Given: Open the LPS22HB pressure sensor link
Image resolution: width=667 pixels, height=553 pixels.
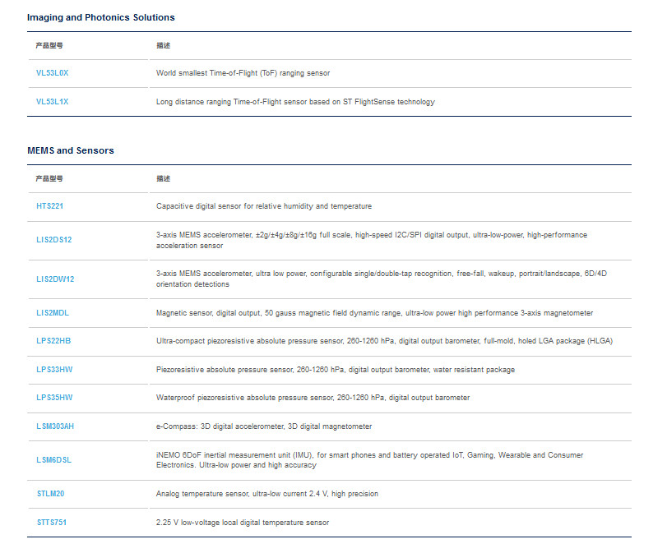Looking at the screenshot, I should click(x=53, y=341).
